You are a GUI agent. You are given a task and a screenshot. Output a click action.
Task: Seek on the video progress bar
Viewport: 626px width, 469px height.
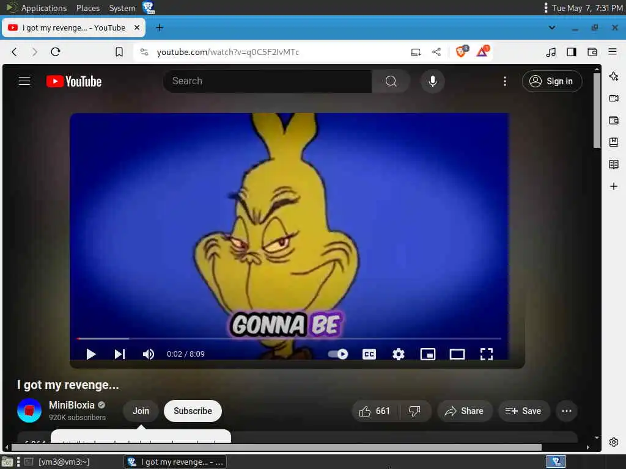(289, 338)
